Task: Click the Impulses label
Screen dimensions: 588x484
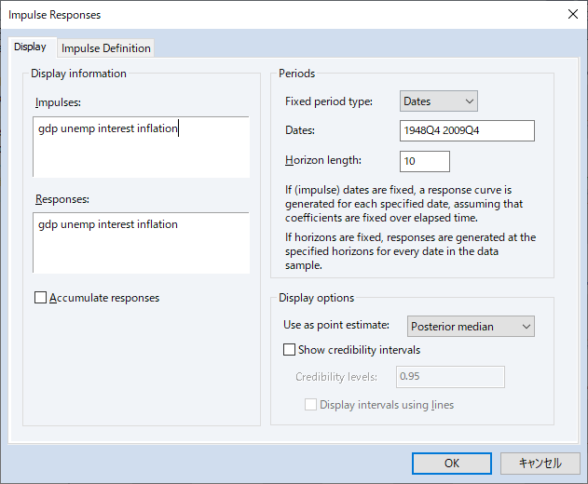Action: click(58, 102)
